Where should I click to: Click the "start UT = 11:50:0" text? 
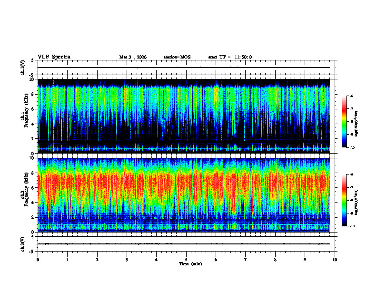pos(230,57)
